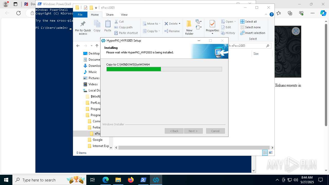Click the Search ePass2003 field
The width and height of the screenshot is (329, 185).
pos(249,46)
